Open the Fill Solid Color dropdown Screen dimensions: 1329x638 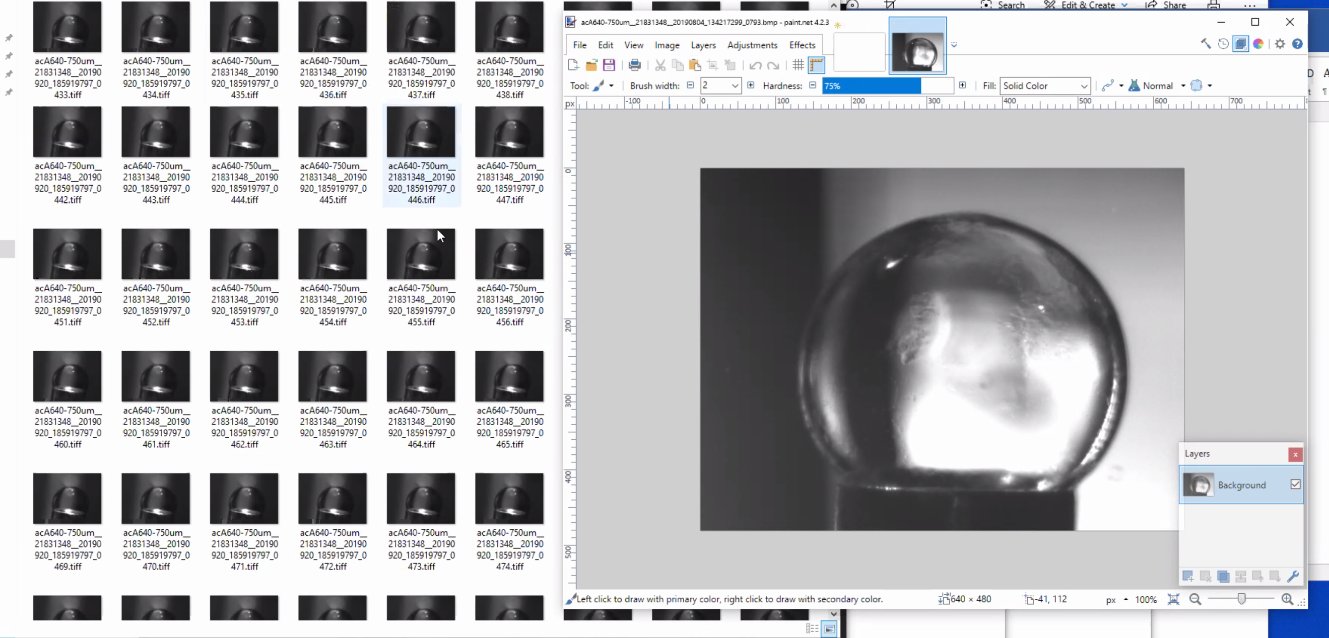[1045, 86]
